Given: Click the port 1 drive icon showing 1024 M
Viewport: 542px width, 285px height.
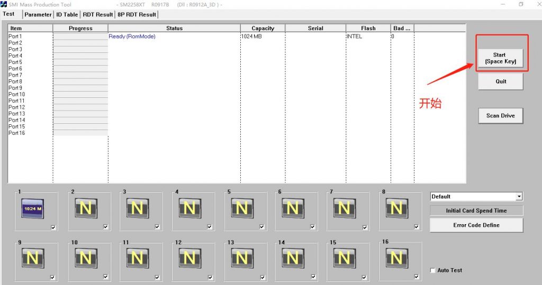Looking at the screenshot, I should point(33,209).
